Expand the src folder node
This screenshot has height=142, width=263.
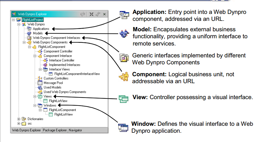click(x=19, y=123)
